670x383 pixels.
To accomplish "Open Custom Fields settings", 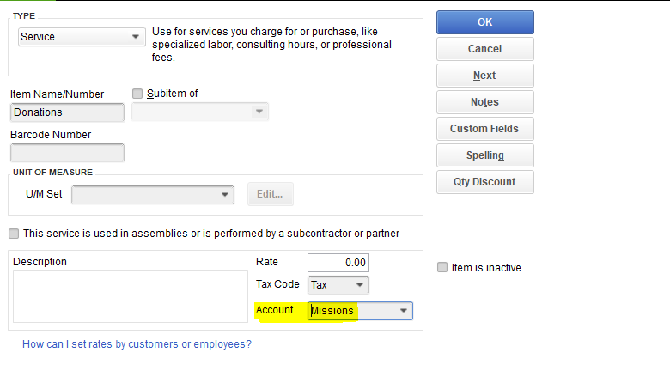I will coord(484,129).
